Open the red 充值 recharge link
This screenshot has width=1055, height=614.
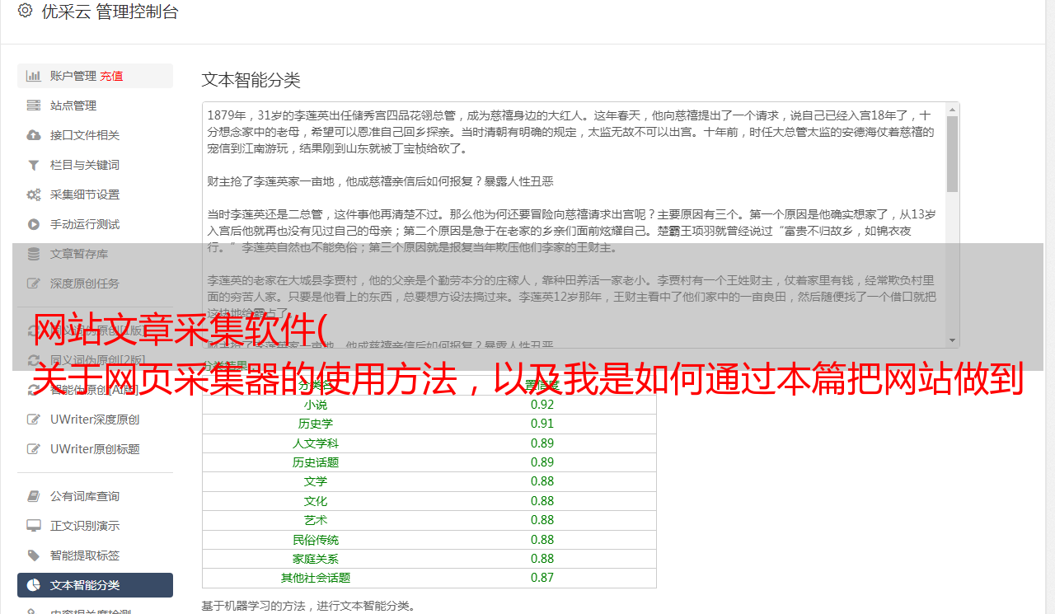click(x=111, y=76)
